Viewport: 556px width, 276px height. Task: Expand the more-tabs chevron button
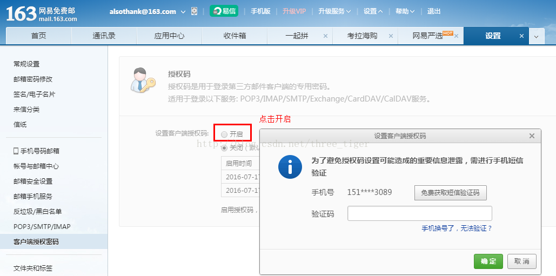[x=537, y=37]
